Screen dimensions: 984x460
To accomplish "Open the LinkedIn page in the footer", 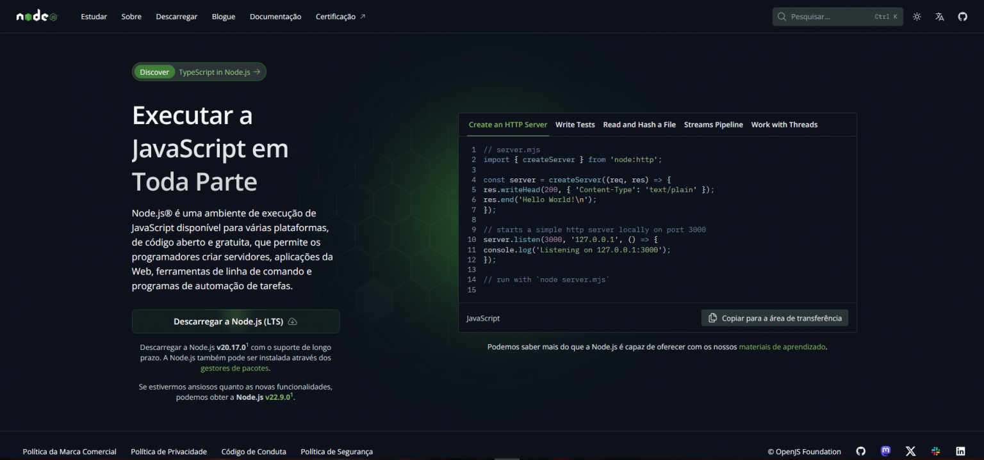I will [960, 451].
